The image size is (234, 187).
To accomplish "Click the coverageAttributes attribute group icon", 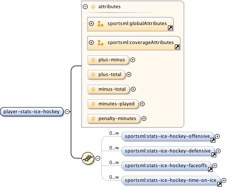I will [x=101, y=43].
